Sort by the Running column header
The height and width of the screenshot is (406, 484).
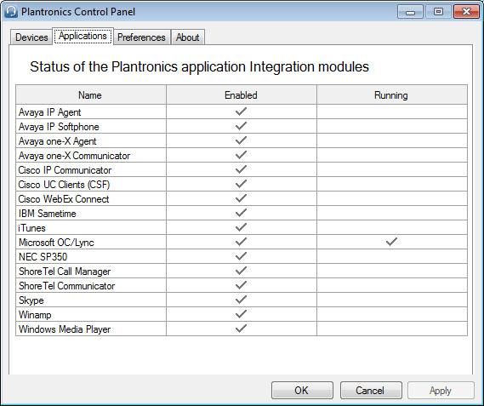coord(391,94)
